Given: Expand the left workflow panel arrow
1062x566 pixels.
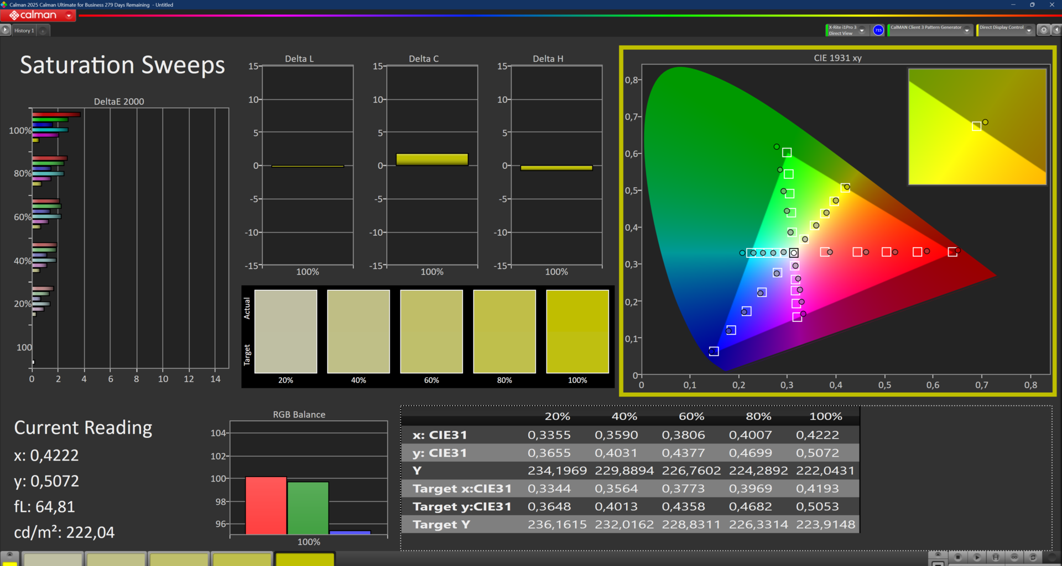Looking at the screenshot, I should 6,30.
